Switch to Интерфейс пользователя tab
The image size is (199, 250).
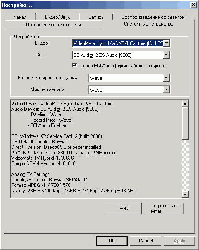(54, 25)
